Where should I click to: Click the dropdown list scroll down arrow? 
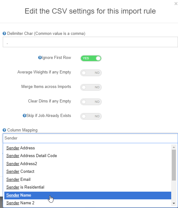(x=174, y=203)
